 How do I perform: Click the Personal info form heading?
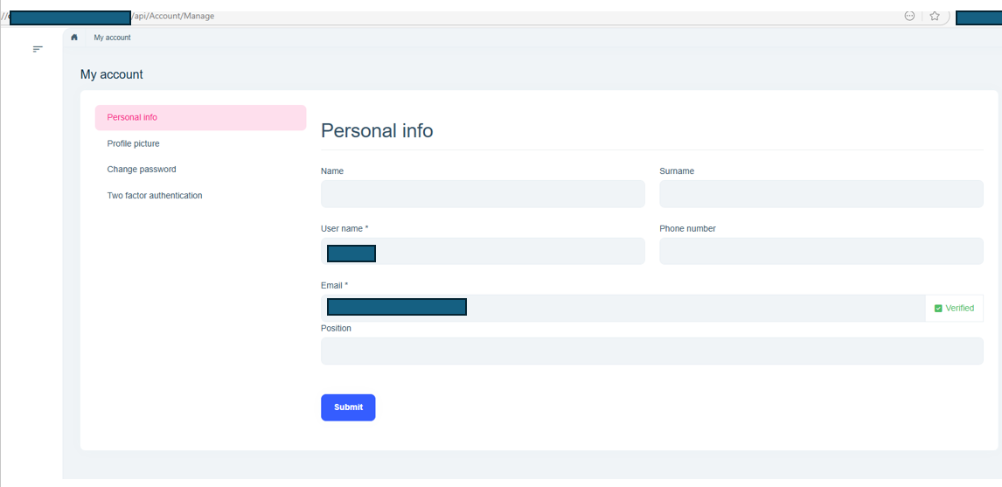pyautogui.click(x=377, y=131)
